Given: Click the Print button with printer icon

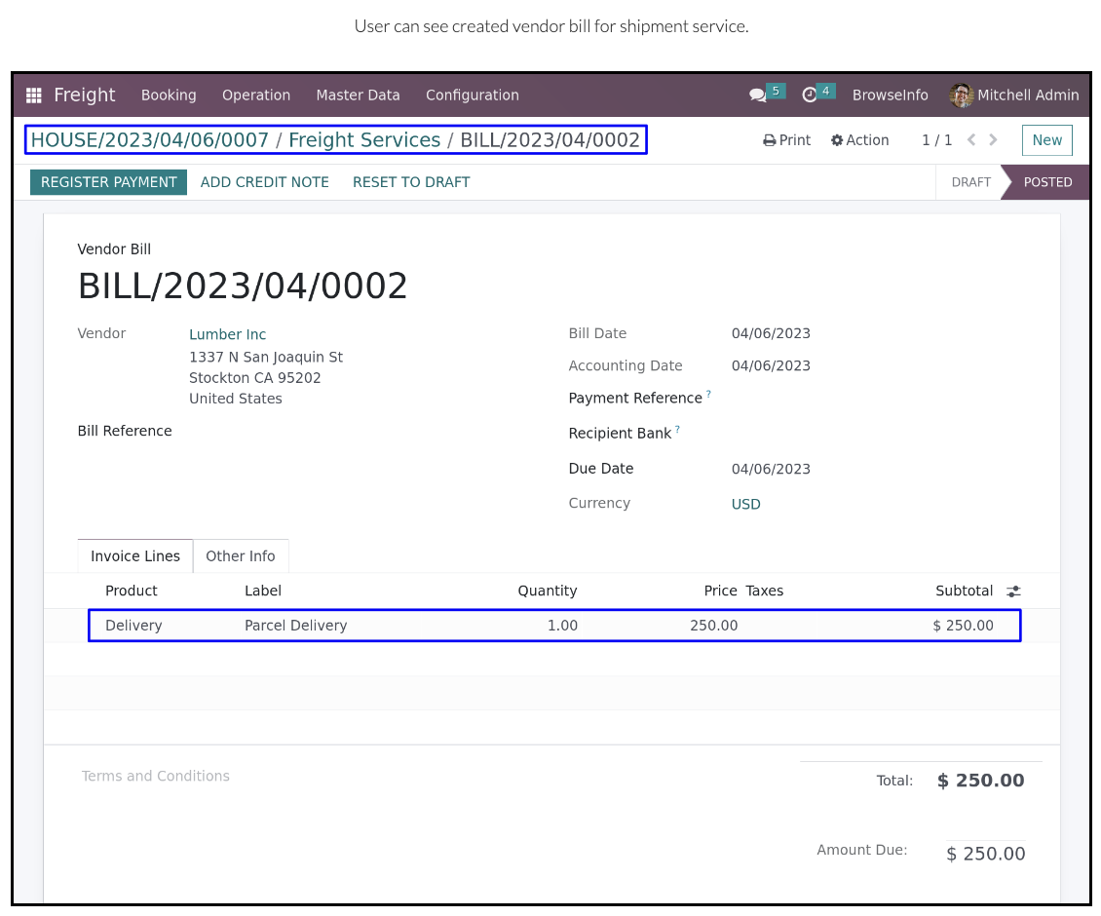Looking at the screenshot, I should 786,140.
